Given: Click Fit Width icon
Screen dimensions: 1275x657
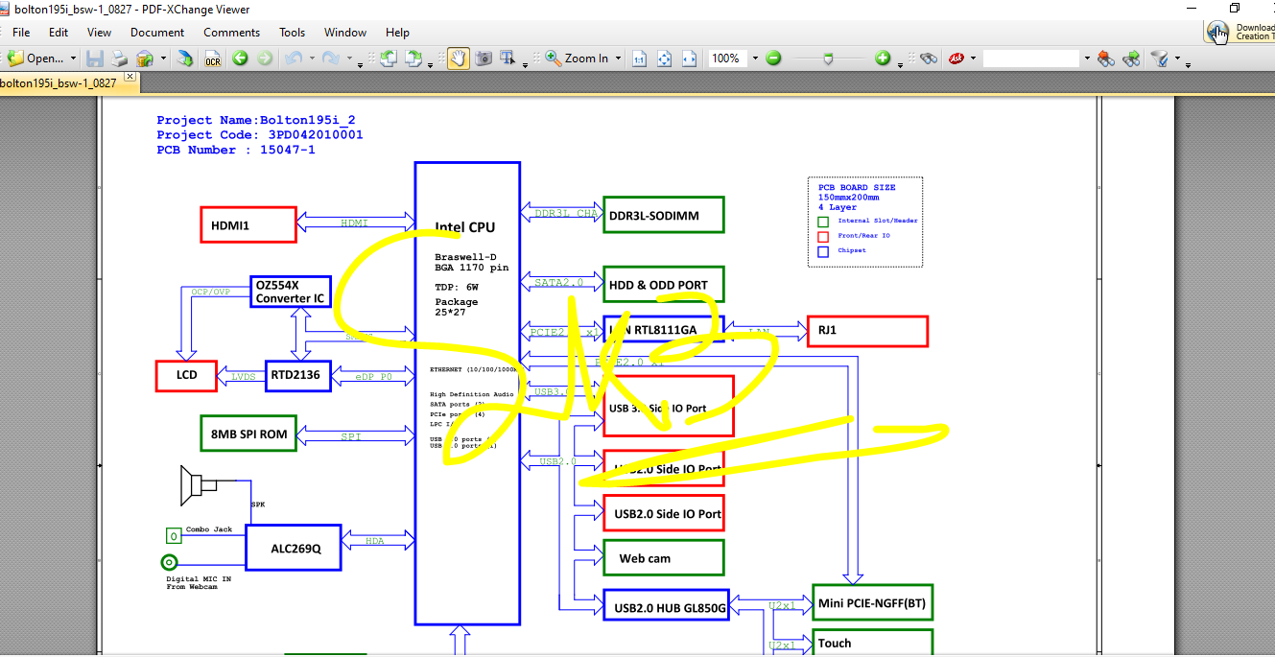Looking at the screenshot, I should coord(689,59).
